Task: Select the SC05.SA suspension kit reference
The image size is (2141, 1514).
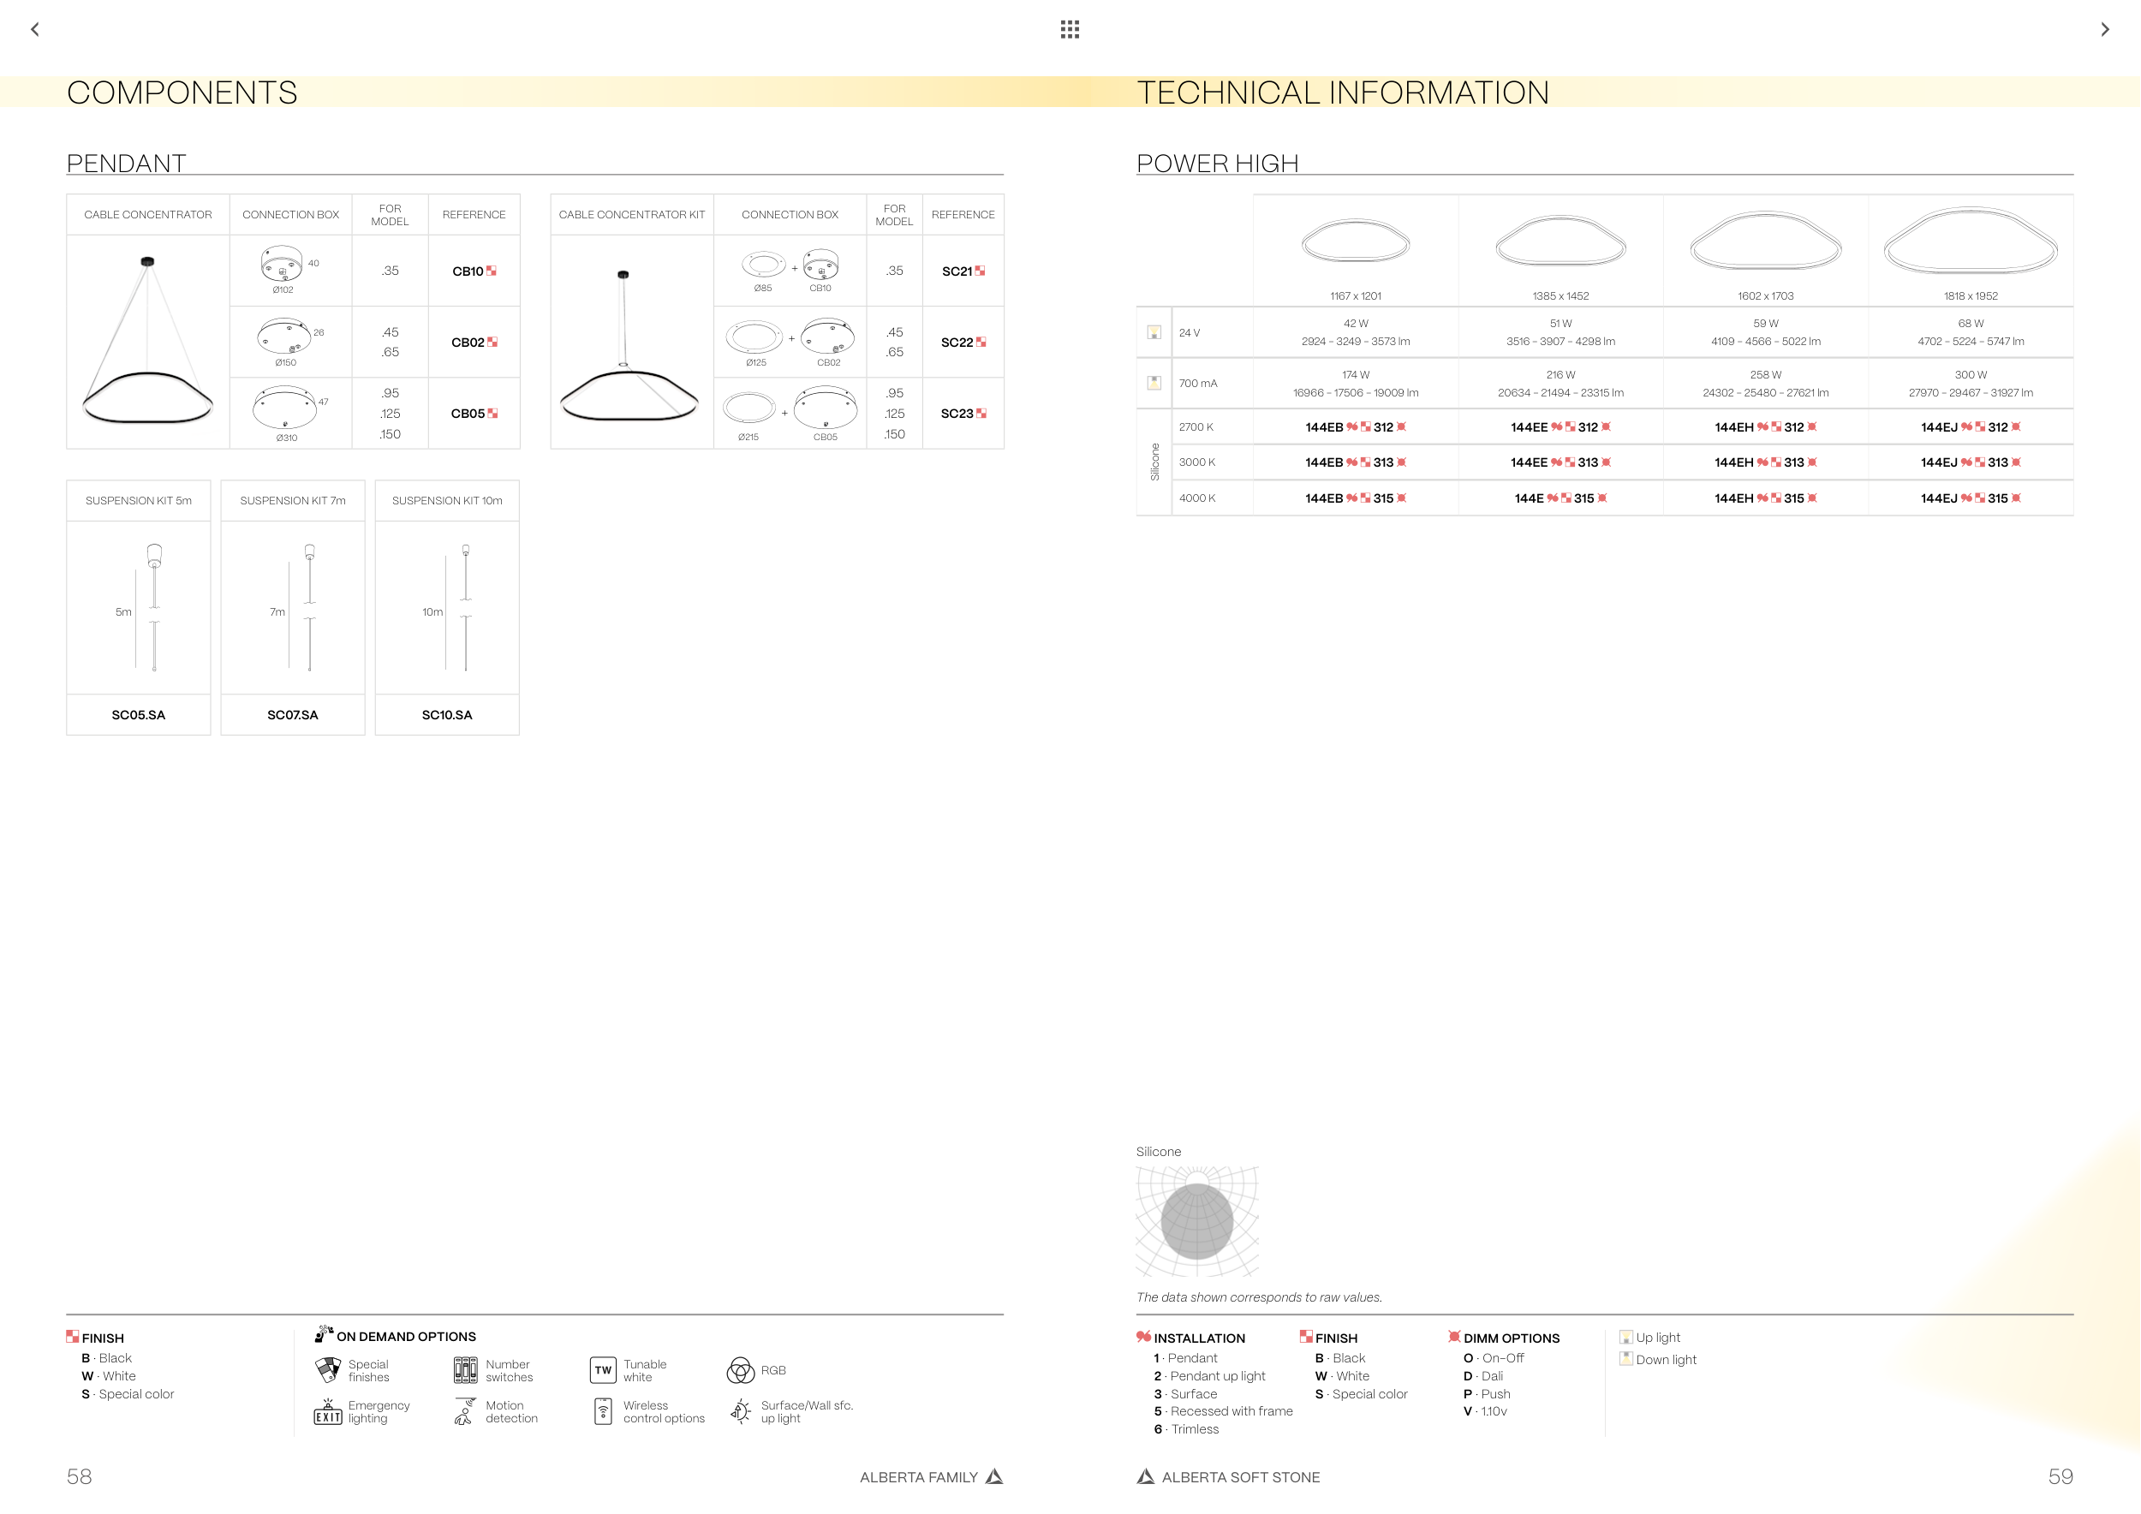Action: click(138, 715)
